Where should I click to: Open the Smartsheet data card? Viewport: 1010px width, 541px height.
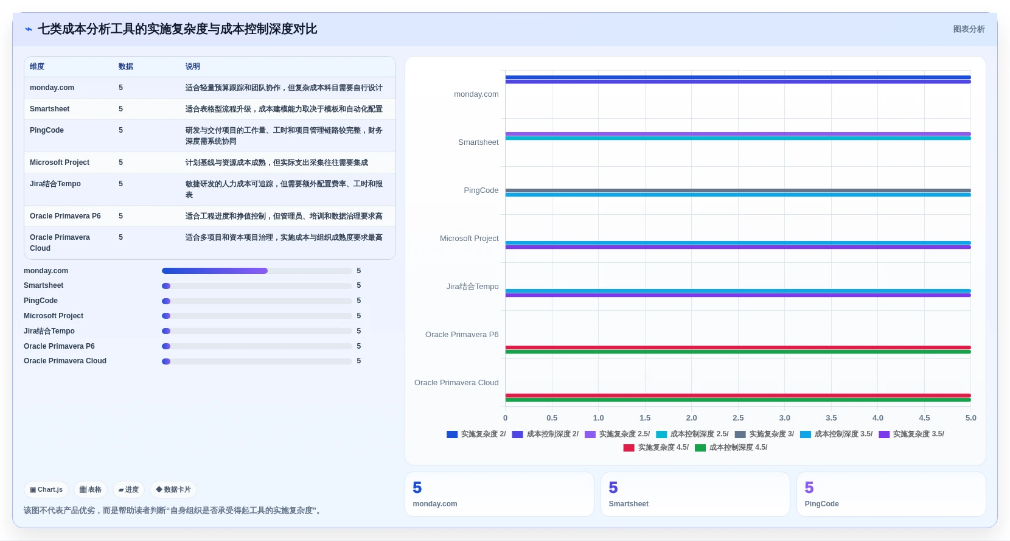coord(695,494)
